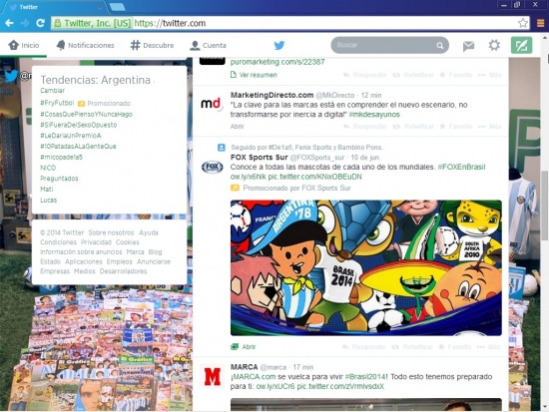This screenshot has height=412, width=549.
Task: Expand MarketingDirecto tweet with Abrir
Action: coord(237,127)
